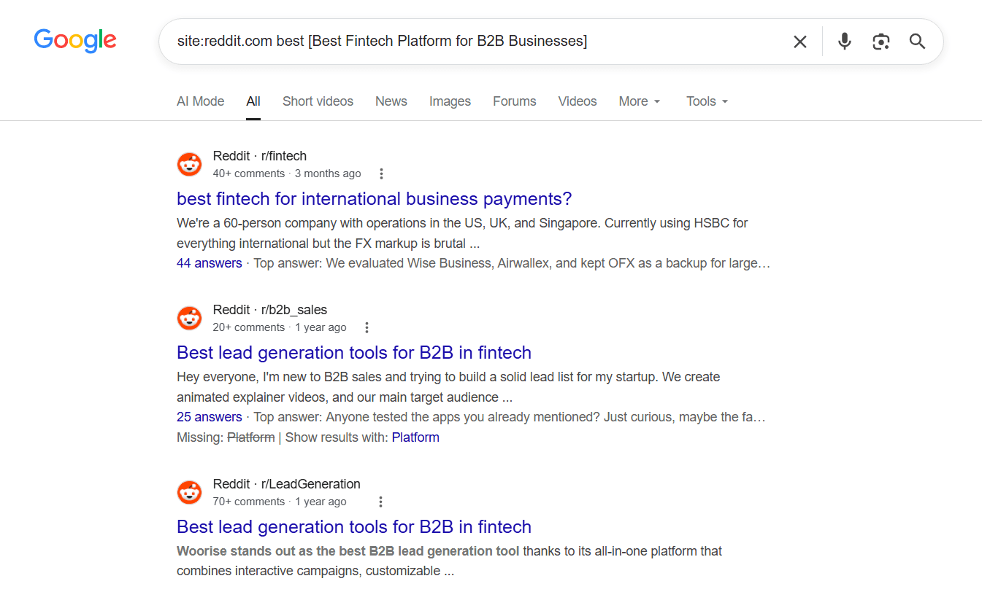Click snippet 'We're a 60-person company' text

tap(462, 233)
